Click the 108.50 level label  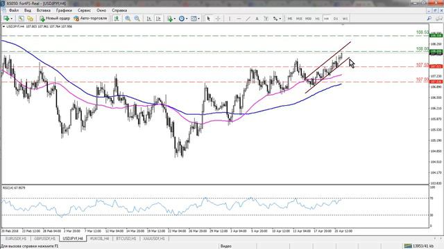click(422, 33)
